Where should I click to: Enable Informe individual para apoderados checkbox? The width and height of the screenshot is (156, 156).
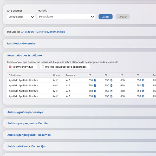(43, 67)
